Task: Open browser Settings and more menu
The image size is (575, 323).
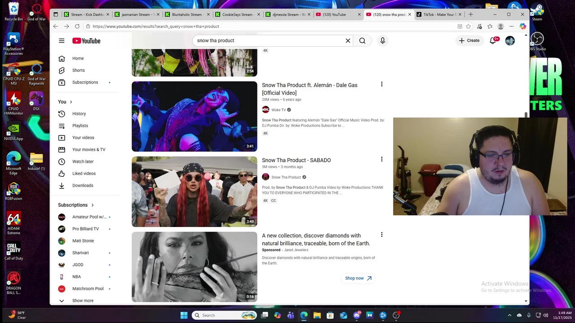Action: point(511,26)
